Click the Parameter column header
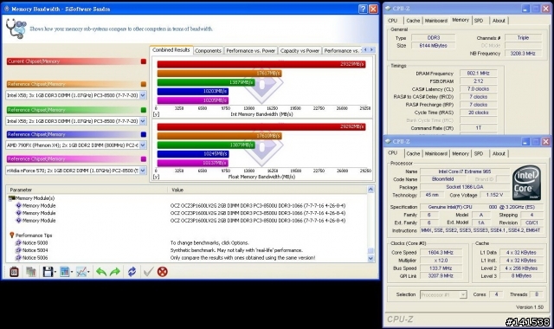Viewport: 554px width, 329px height. coord(87,190)
